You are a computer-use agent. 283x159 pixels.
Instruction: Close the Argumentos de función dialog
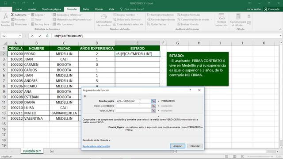199,90
